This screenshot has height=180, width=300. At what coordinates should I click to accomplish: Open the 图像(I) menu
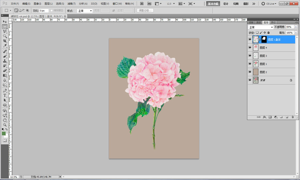[37, 4]
